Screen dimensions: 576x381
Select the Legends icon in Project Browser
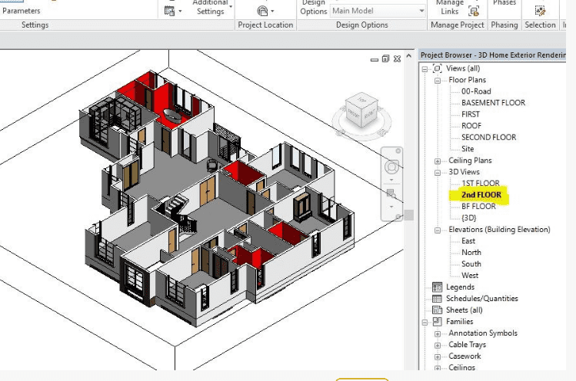point(438,287)
